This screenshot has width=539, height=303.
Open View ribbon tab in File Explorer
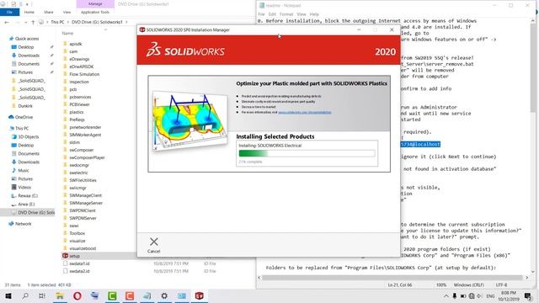pos(67,12)
